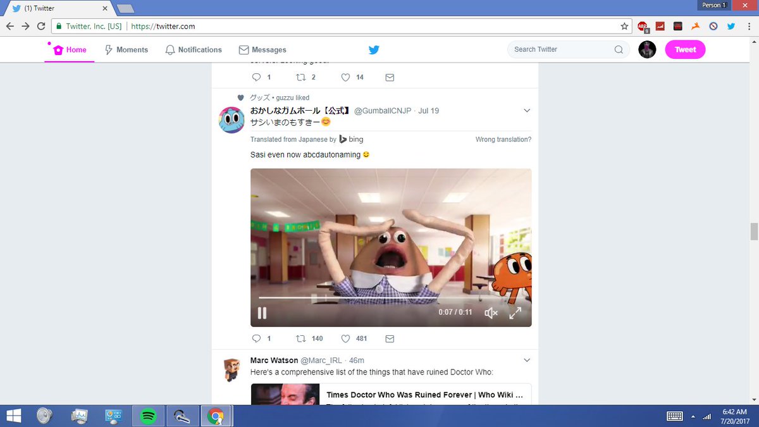Expand the chevron menu on Gumball tweet
Screen dimensions: 759x427
527,111
